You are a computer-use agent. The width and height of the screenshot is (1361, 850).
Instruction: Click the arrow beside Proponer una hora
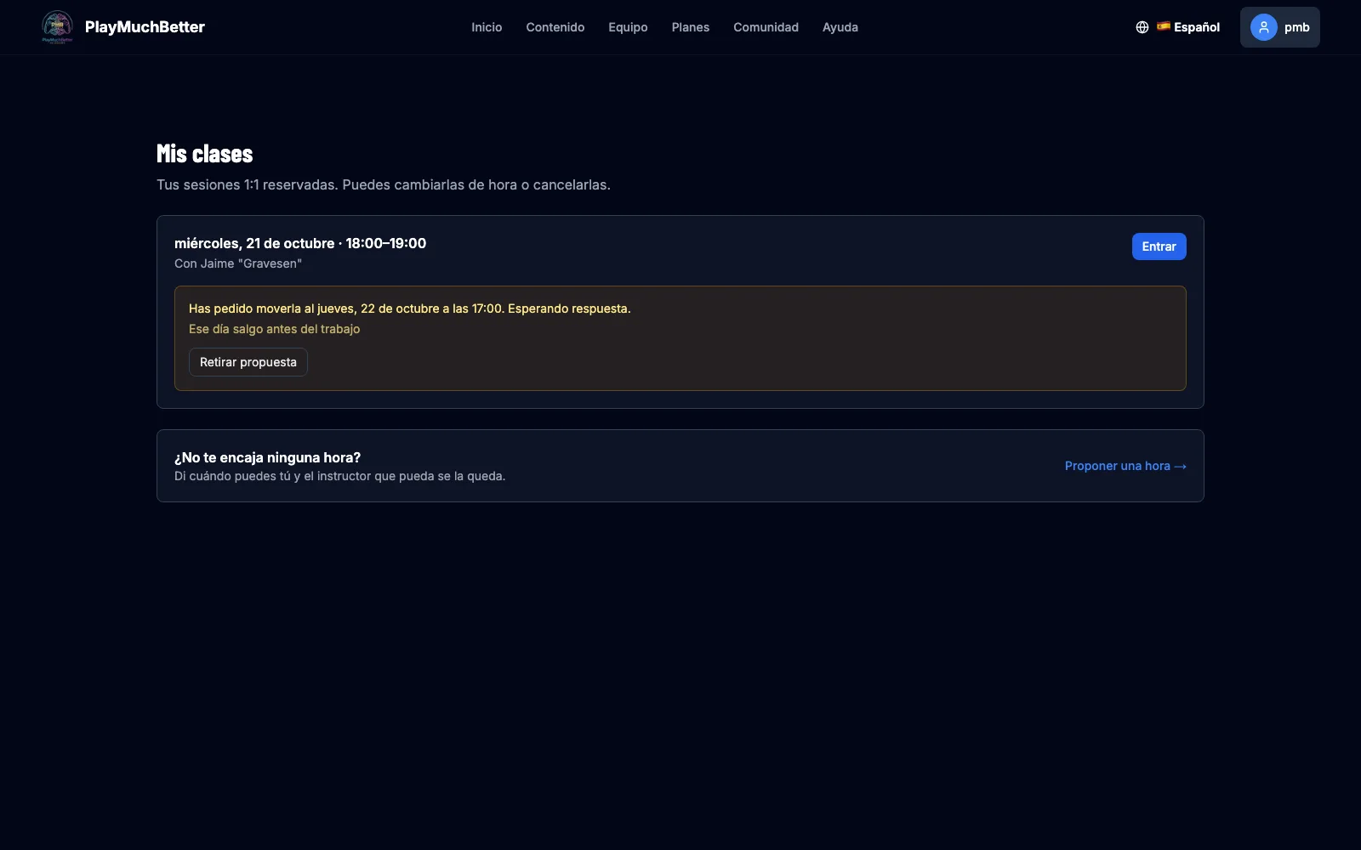[x=1180, y=467]
